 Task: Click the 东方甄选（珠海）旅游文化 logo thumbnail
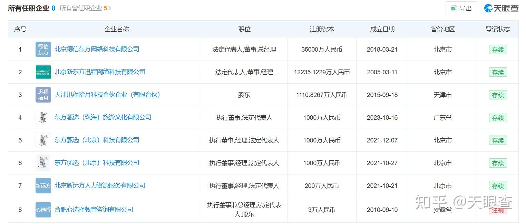coord(43,117)
